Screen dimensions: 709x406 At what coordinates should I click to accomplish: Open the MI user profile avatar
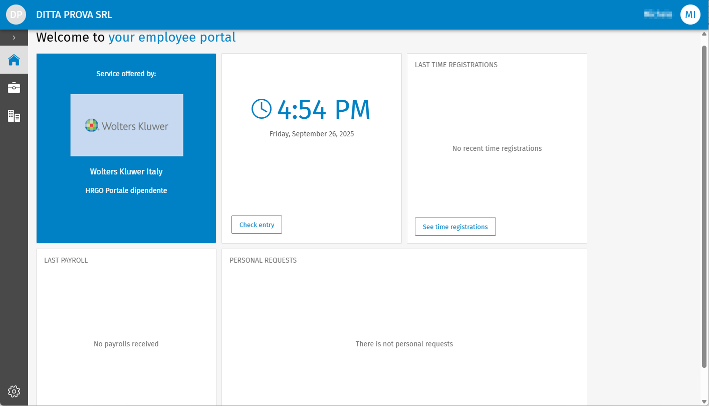point(690,15)
